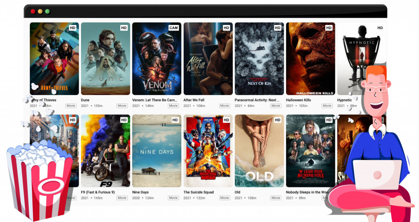Click the Movie tag under Halloween Kills
419x222 pixels.
(327, 106)
